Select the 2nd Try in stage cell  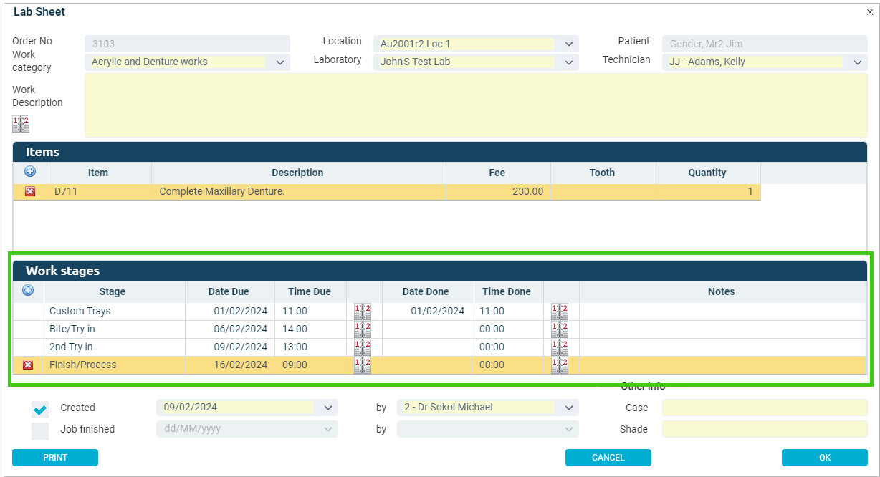click(x=113, y=347)
